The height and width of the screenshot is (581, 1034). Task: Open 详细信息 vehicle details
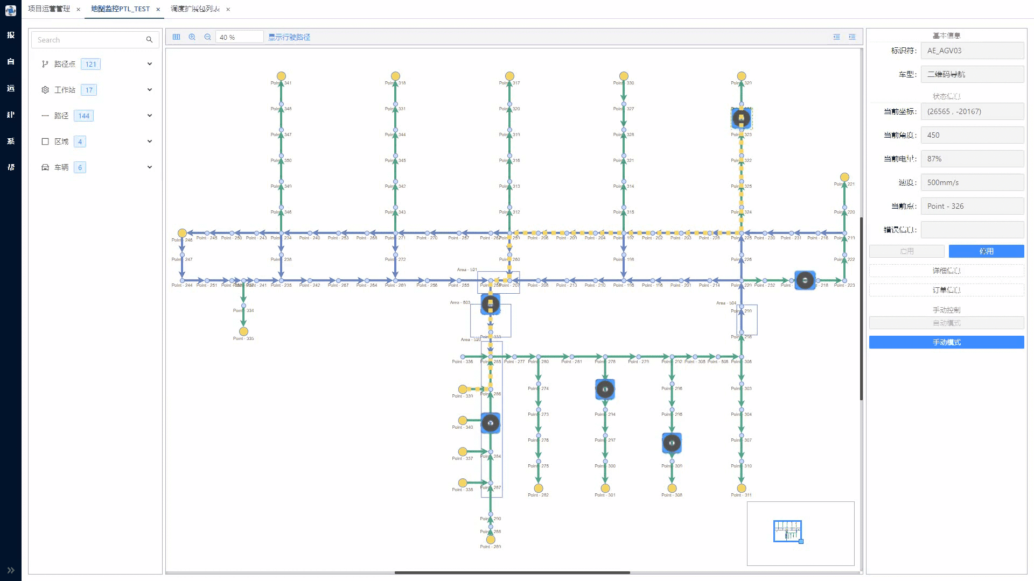(x=946, y=271)
